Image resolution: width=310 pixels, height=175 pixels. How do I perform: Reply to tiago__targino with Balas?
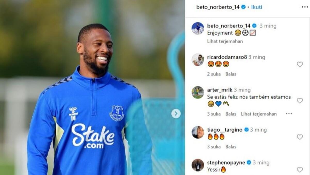click(231, 147)
